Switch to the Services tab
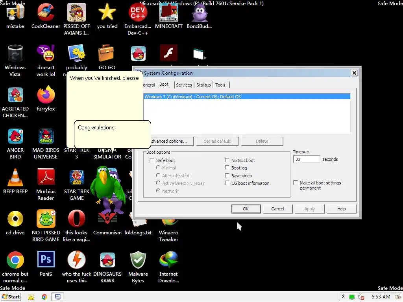The width and height of the screenshot is (403, 302). pyautogui.click(x=184, y=85)
